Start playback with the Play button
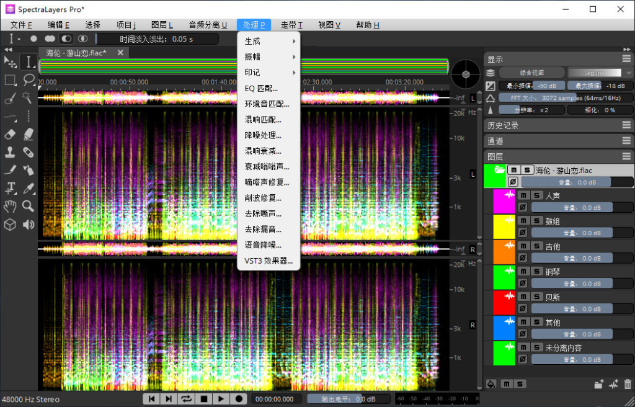 (221, 399)
